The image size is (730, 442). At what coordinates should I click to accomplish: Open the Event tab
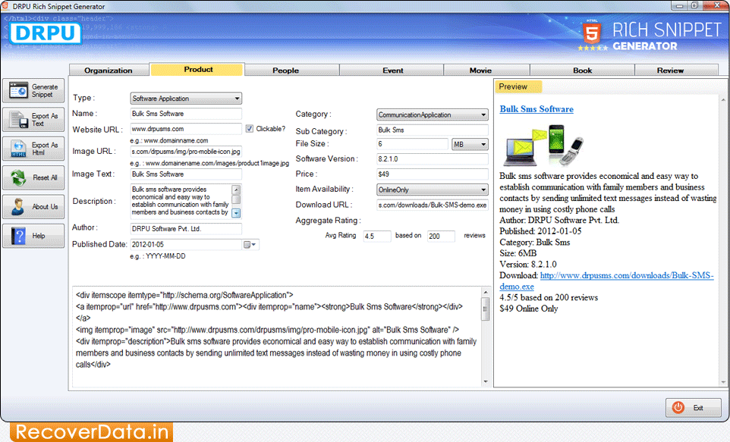(392, 71)
